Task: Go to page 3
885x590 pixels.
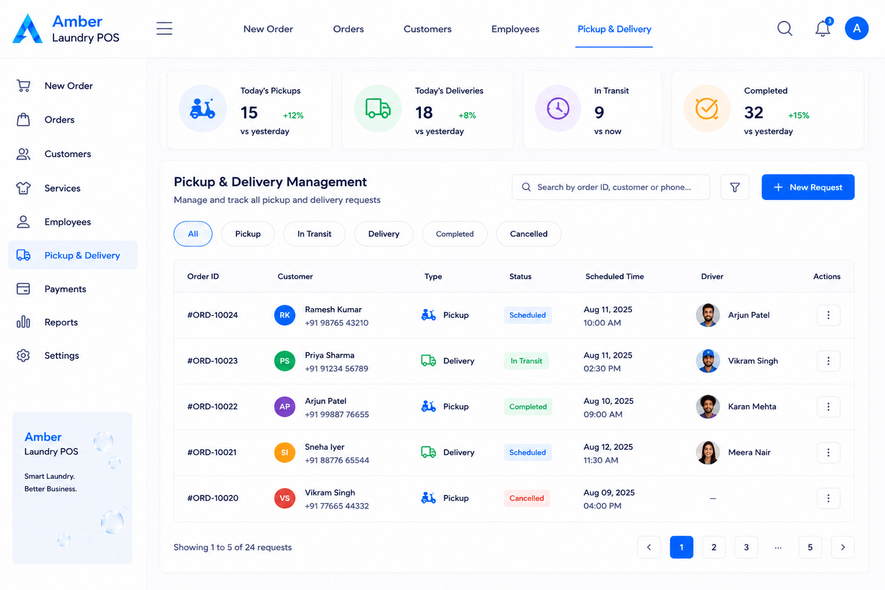Action: [x=746, y=547]
